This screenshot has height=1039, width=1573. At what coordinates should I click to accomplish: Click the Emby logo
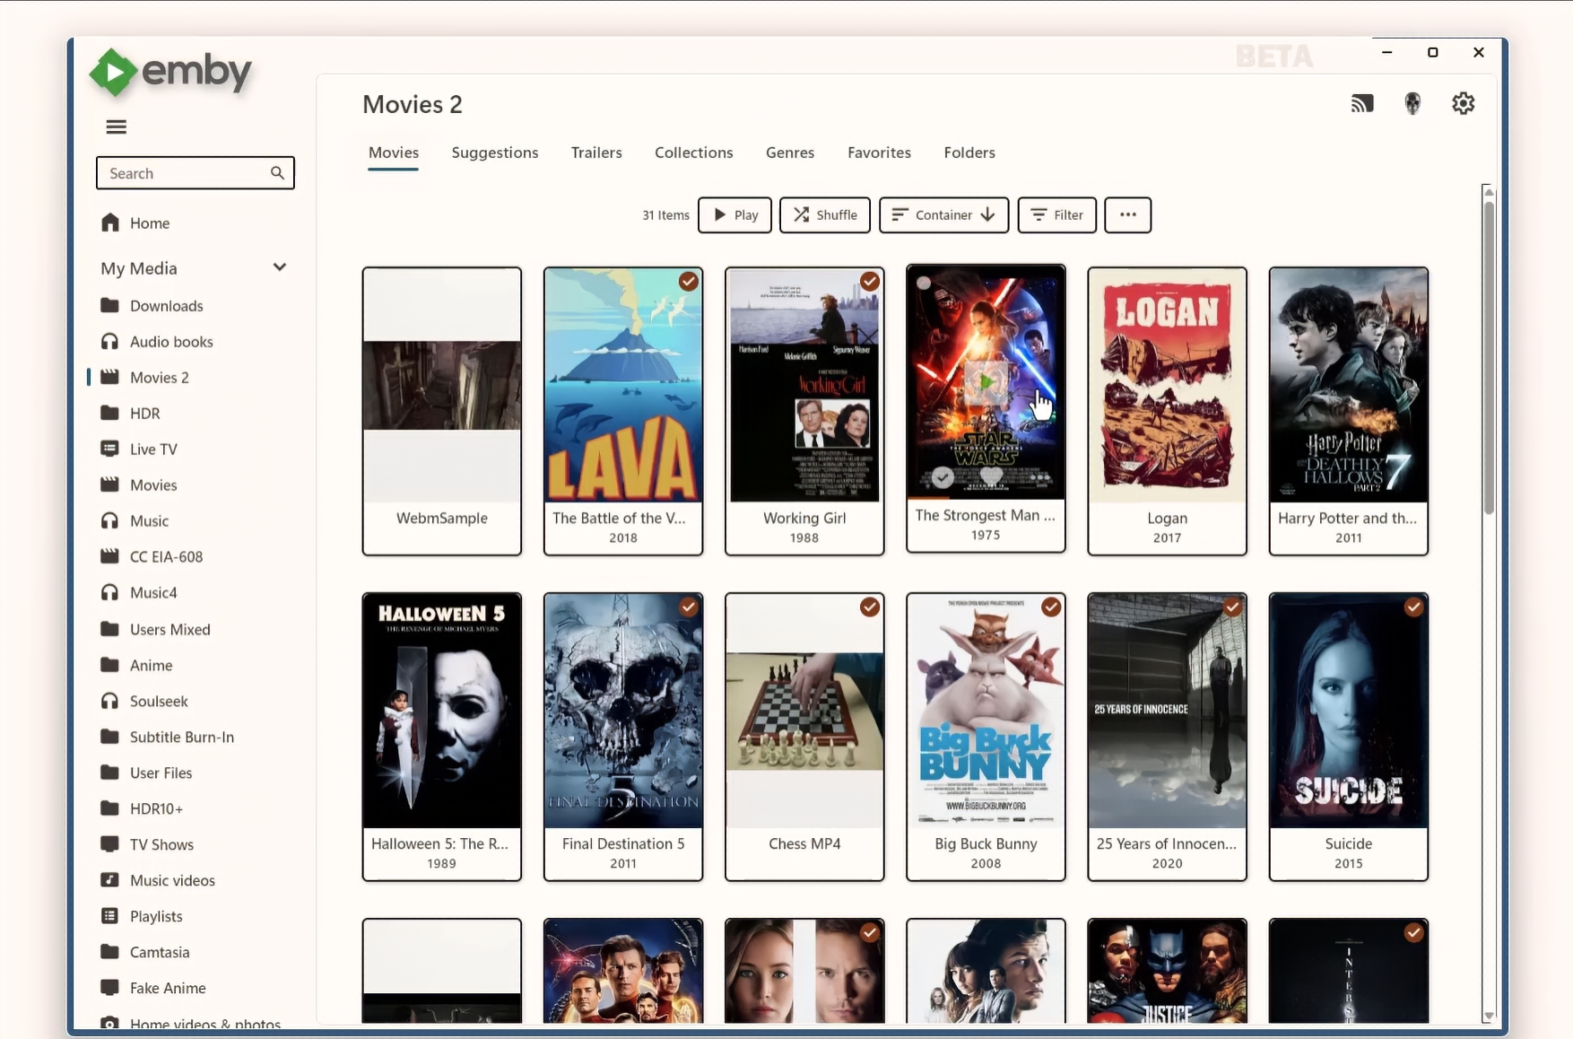coord(170,72)
